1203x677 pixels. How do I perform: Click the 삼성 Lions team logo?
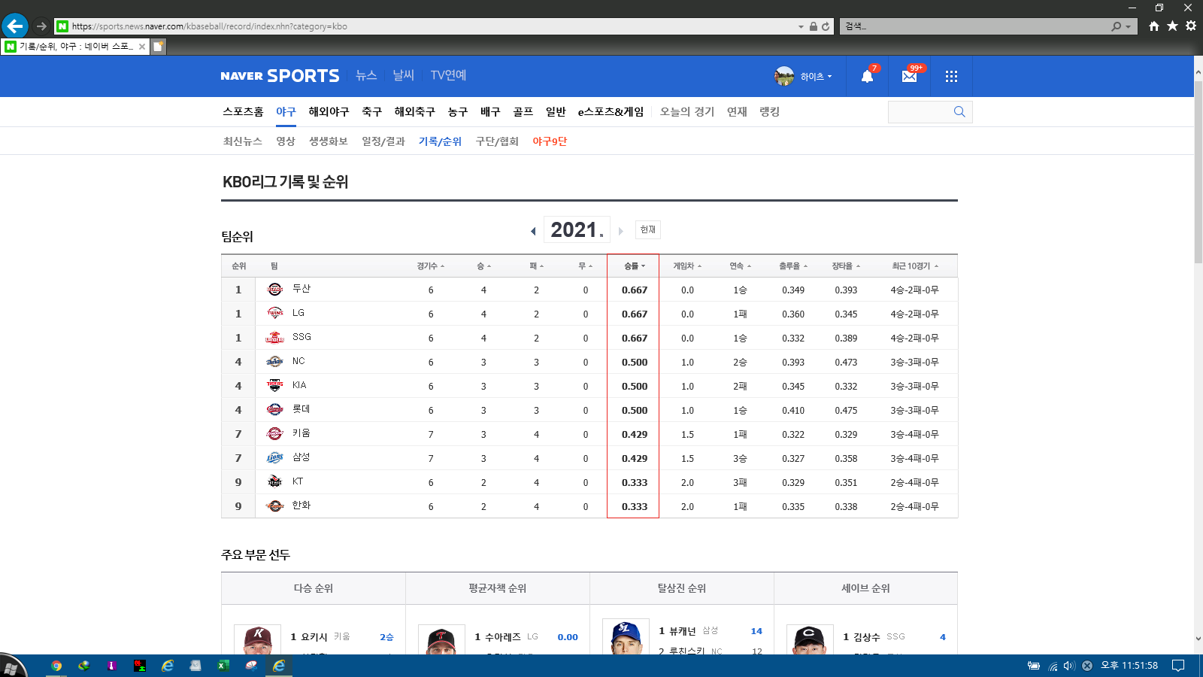coord(275,458)
